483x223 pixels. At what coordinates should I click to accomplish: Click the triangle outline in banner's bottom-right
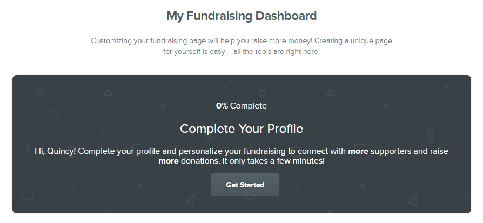click(413, 200)
